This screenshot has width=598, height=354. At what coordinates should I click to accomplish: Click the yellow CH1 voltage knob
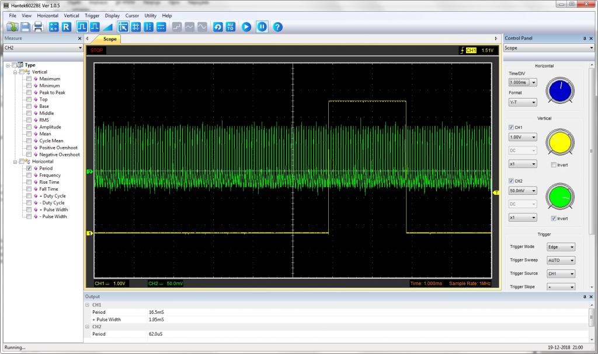(x=560, y=143)
